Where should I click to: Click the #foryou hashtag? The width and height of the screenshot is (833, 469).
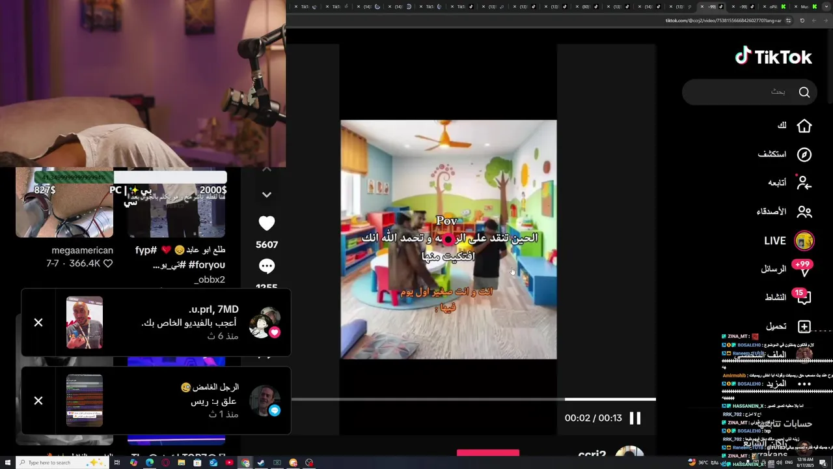pos(207,265)
